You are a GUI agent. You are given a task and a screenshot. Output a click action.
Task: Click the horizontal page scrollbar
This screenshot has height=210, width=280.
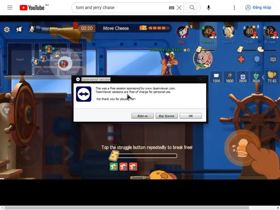[126, 208]
